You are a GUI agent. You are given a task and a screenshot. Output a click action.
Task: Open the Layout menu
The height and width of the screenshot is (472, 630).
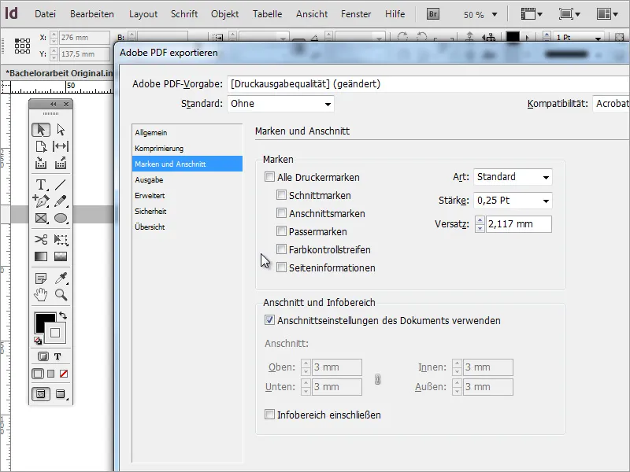pos(143,14)
